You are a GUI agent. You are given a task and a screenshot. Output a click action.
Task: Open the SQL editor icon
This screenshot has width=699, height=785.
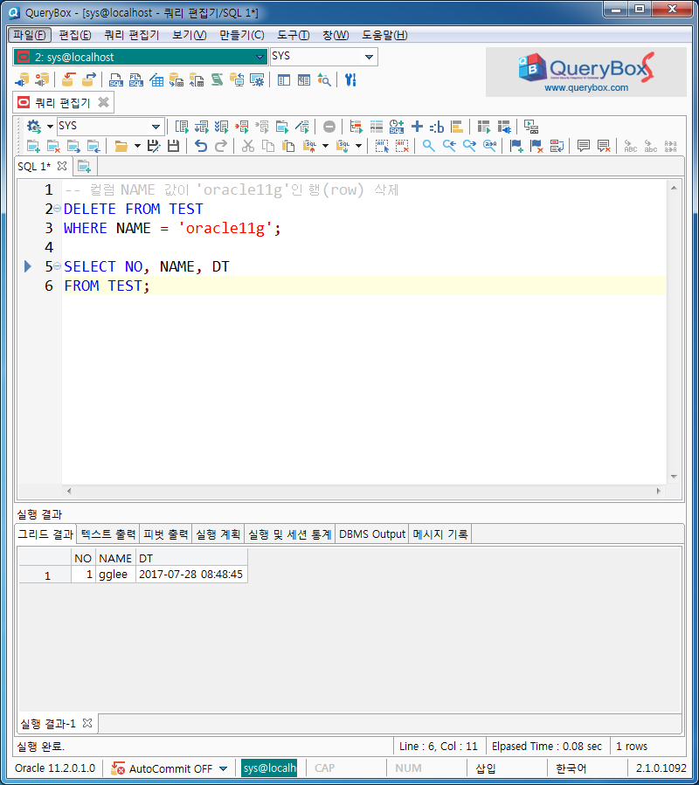(x=115, y=80)
